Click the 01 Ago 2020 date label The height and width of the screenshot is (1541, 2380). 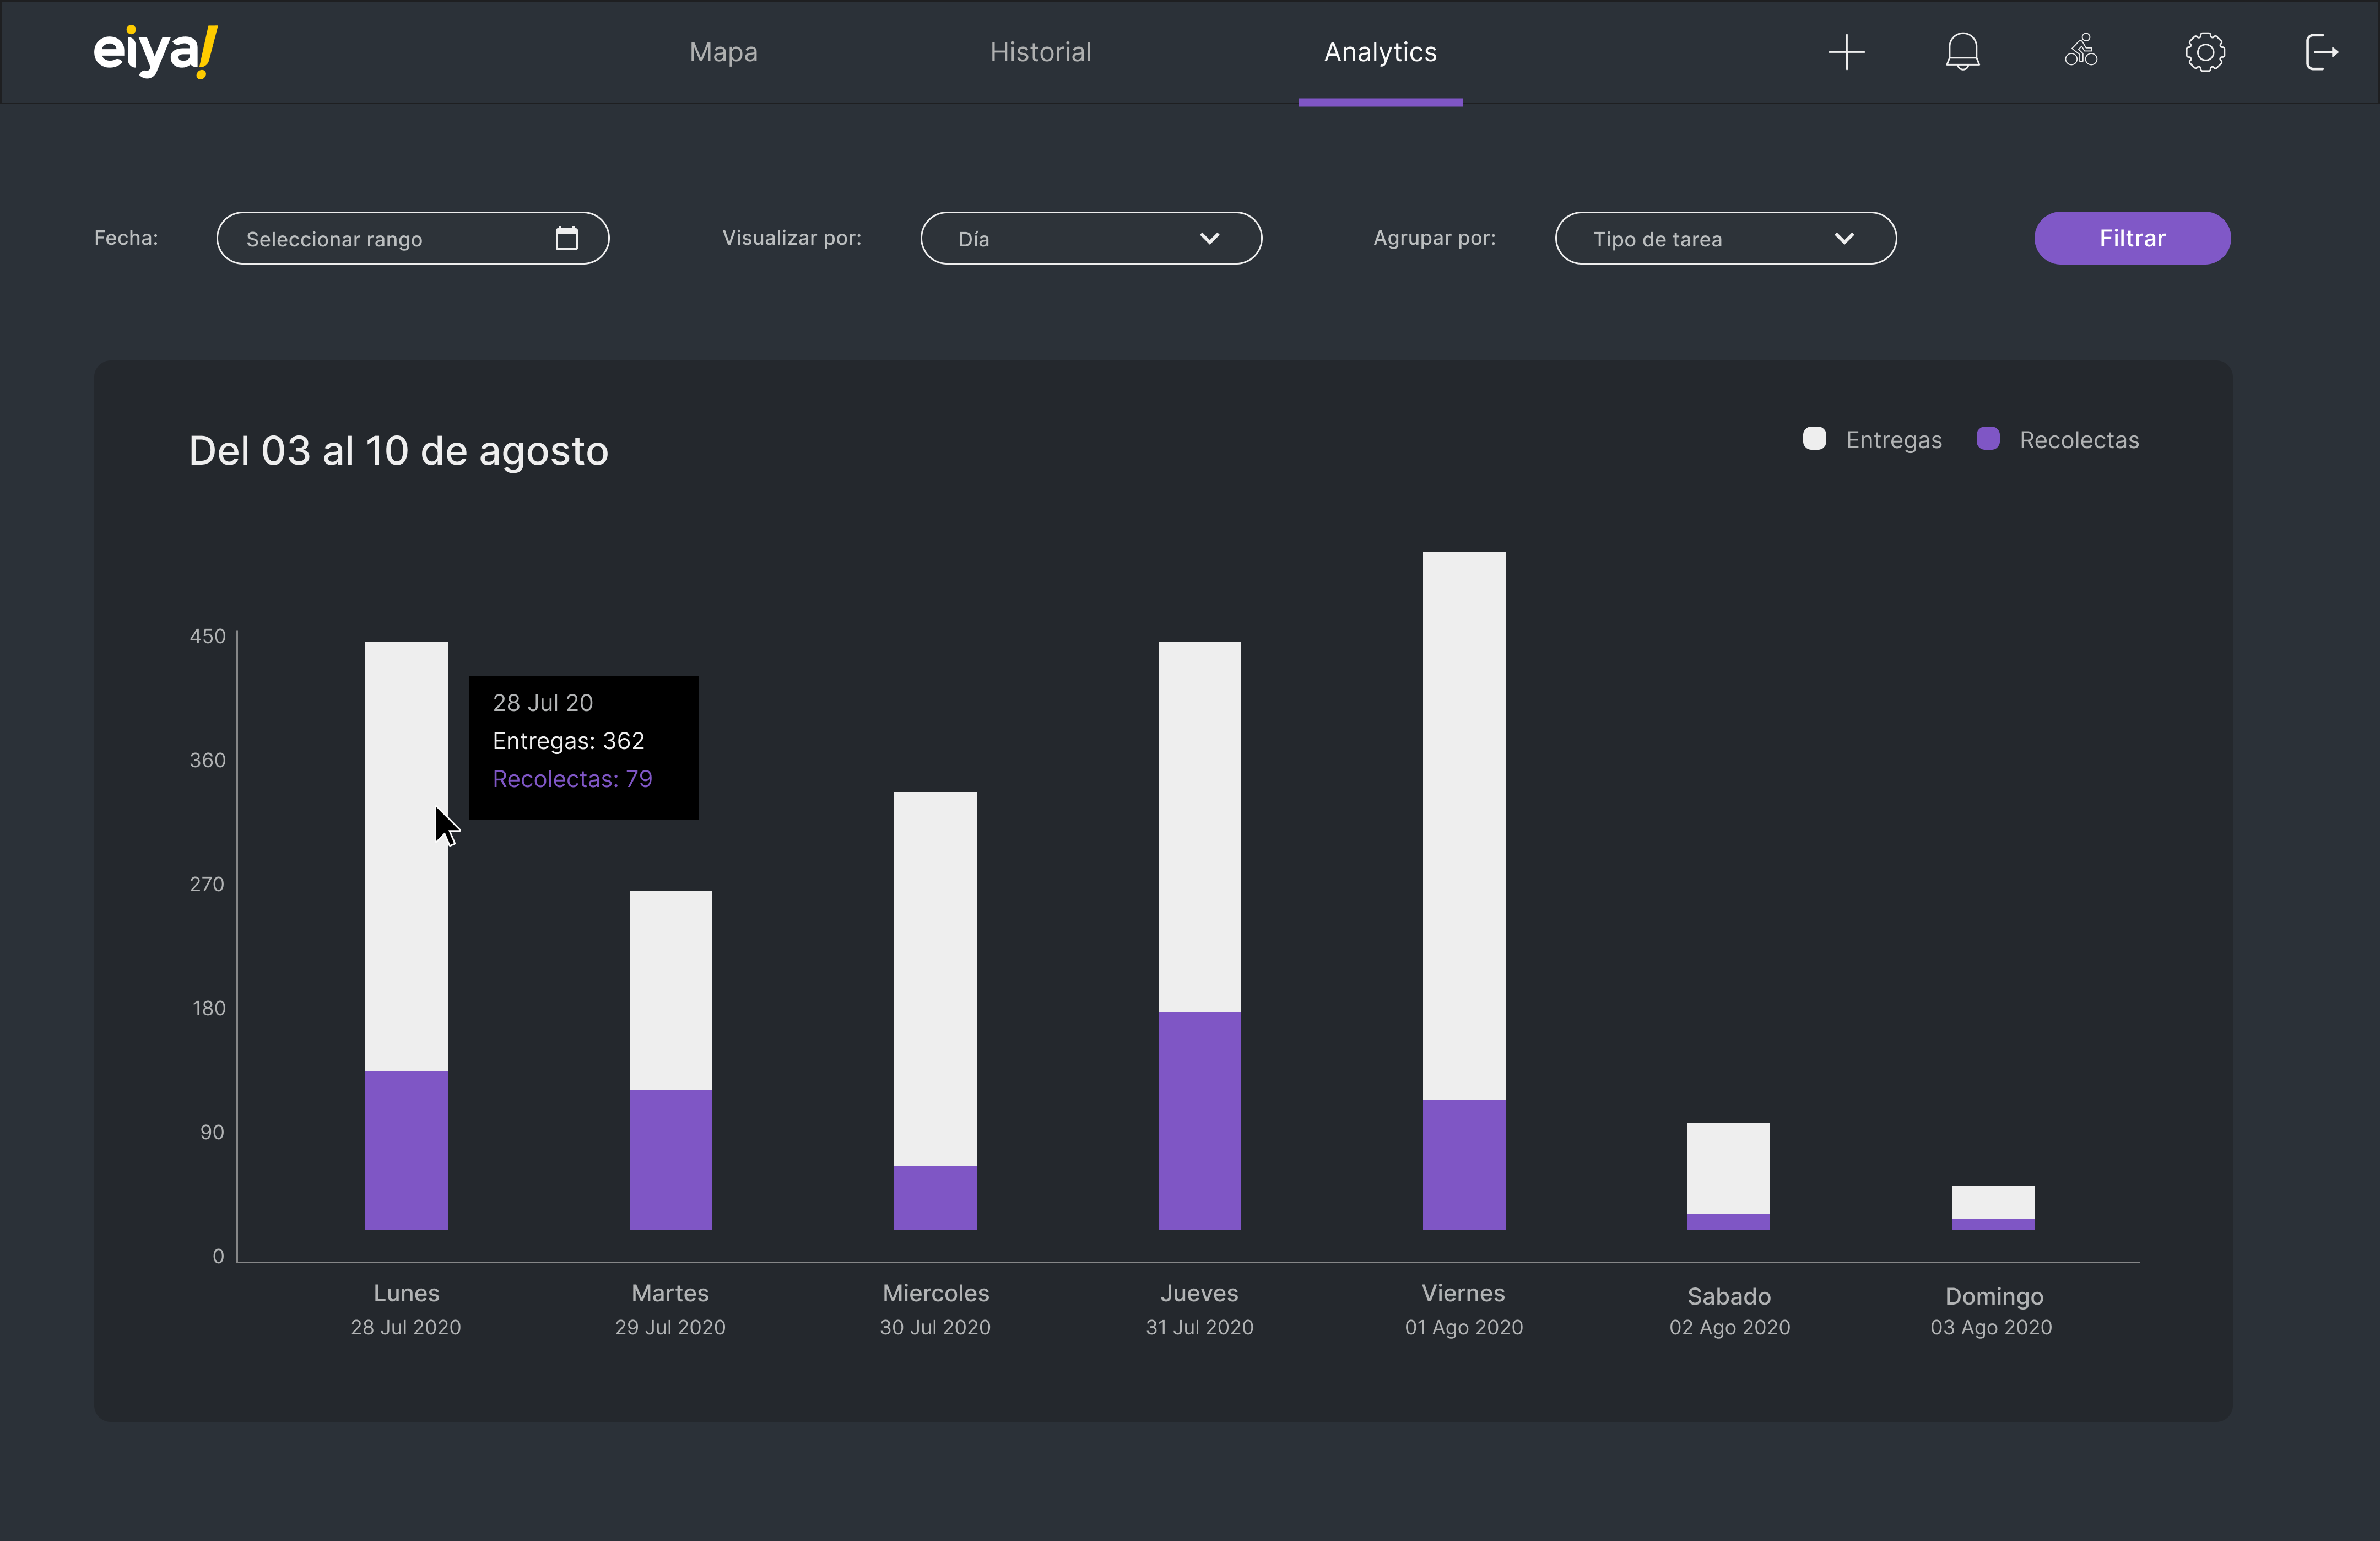(1464, 1328)
